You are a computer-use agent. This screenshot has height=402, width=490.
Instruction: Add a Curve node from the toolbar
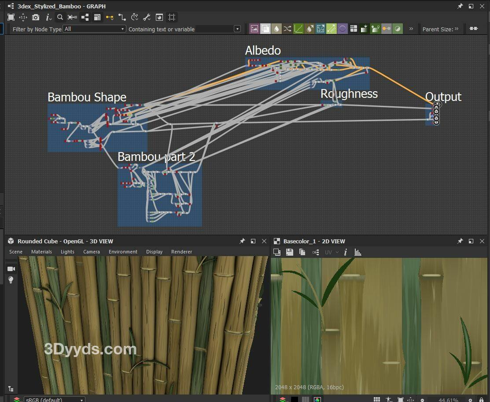[x=298, y=29]
